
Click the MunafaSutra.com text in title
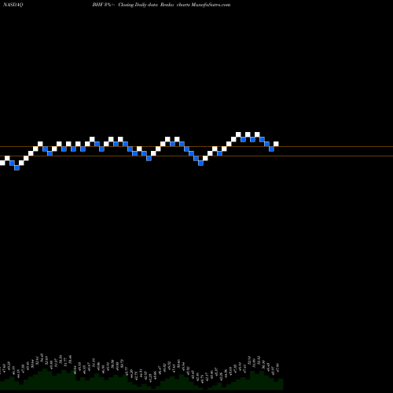tap(211, 5)
